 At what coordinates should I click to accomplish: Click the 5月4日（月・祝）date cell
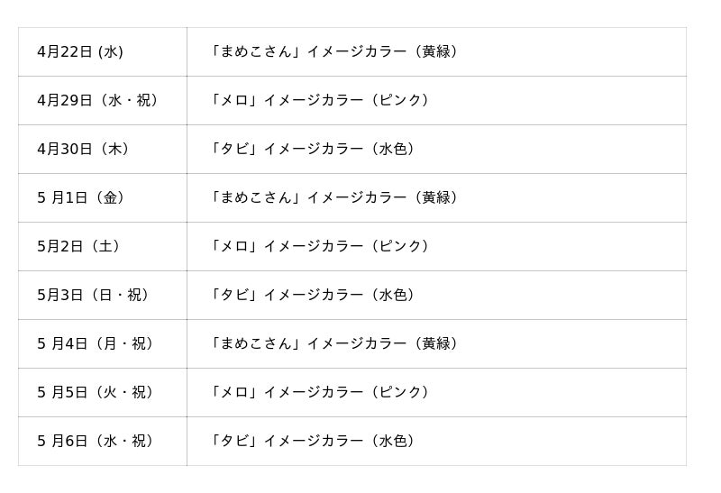96,344
